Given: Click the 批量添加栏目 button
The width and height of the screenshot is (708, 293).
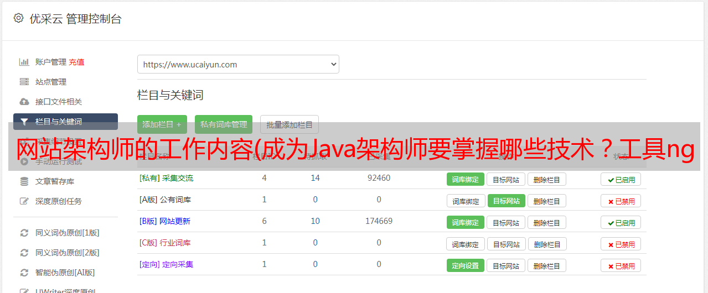Looking at the screenshot, I should (x=290, y=124).
